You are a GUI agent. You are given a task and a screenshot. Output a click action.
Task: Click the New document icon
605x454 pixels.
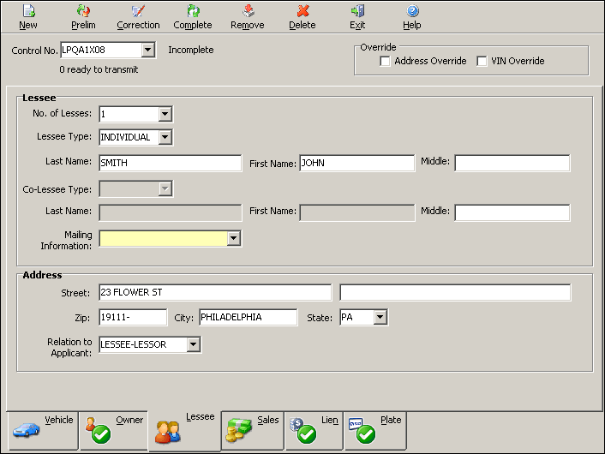click(x=29, y=10)
